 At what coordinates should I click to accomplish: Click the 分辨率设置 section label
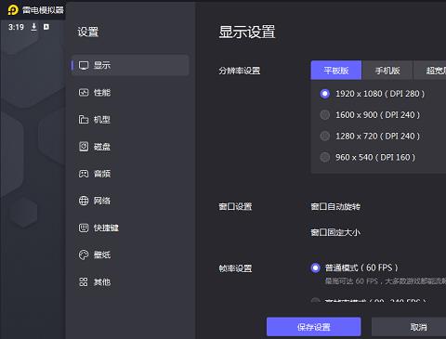(239, 71)
